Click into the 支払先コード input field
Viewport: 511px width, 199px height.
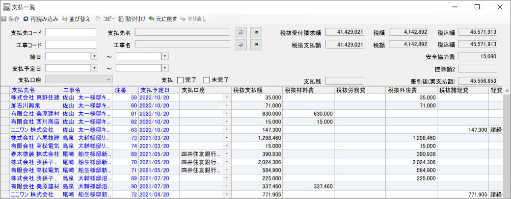coord(71,33)
